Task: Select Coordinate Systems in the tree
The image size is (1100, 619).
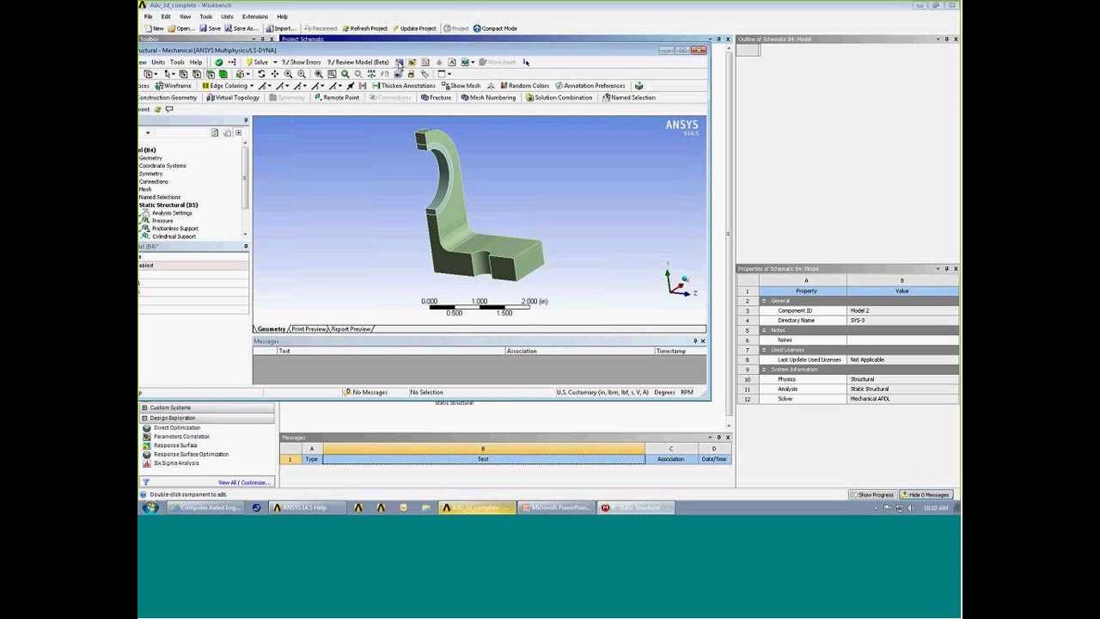Action: coord(162,166)
